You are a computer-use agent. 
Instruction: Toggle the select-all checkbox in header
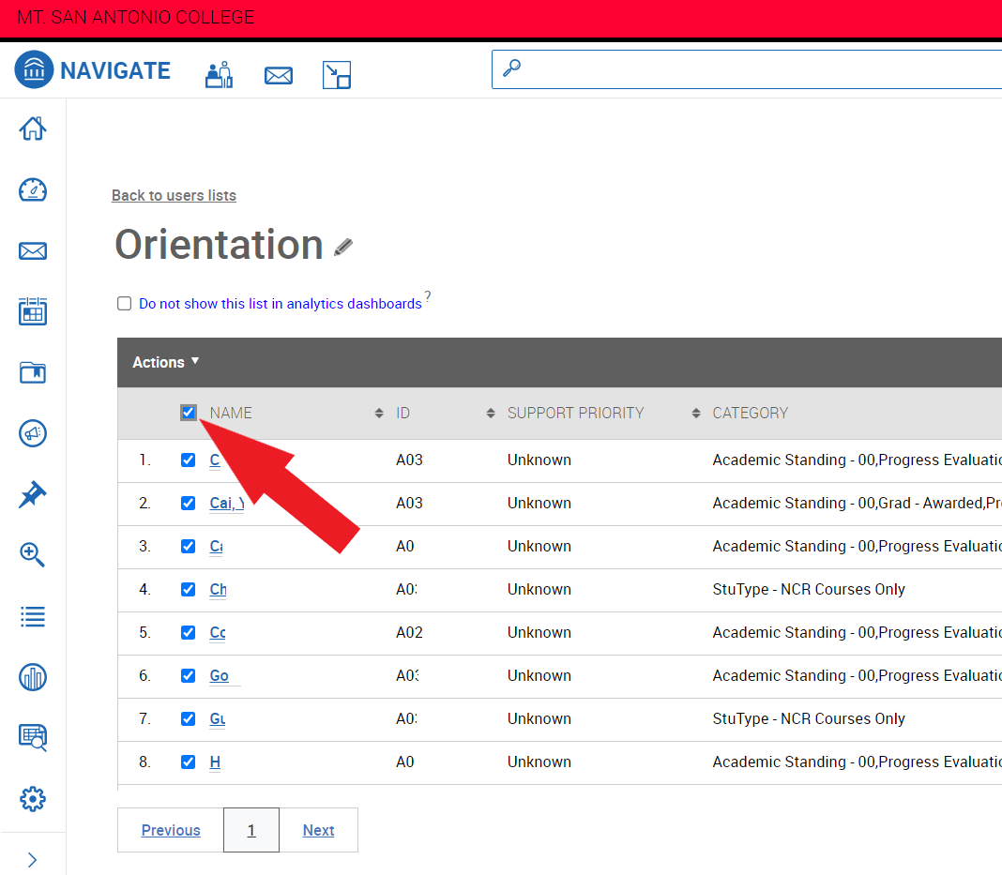tap(189, 413)
